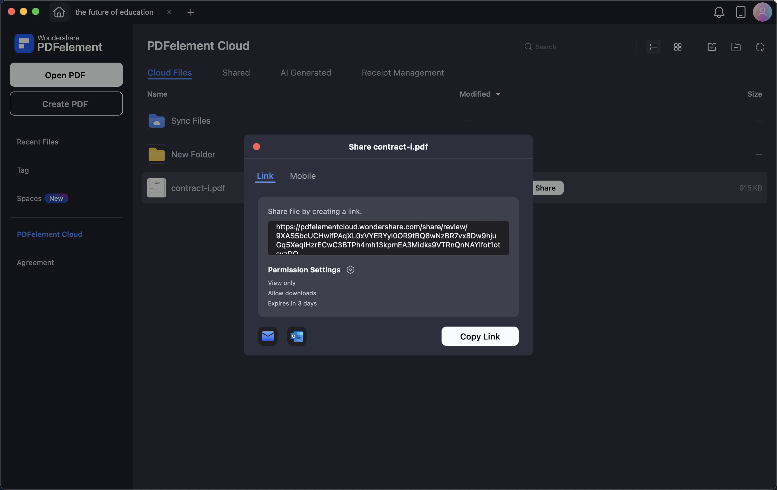The height and width of the screenshot is (490, 777).
Task: Click the Open PDF button
Action: [x=66, y=75]
